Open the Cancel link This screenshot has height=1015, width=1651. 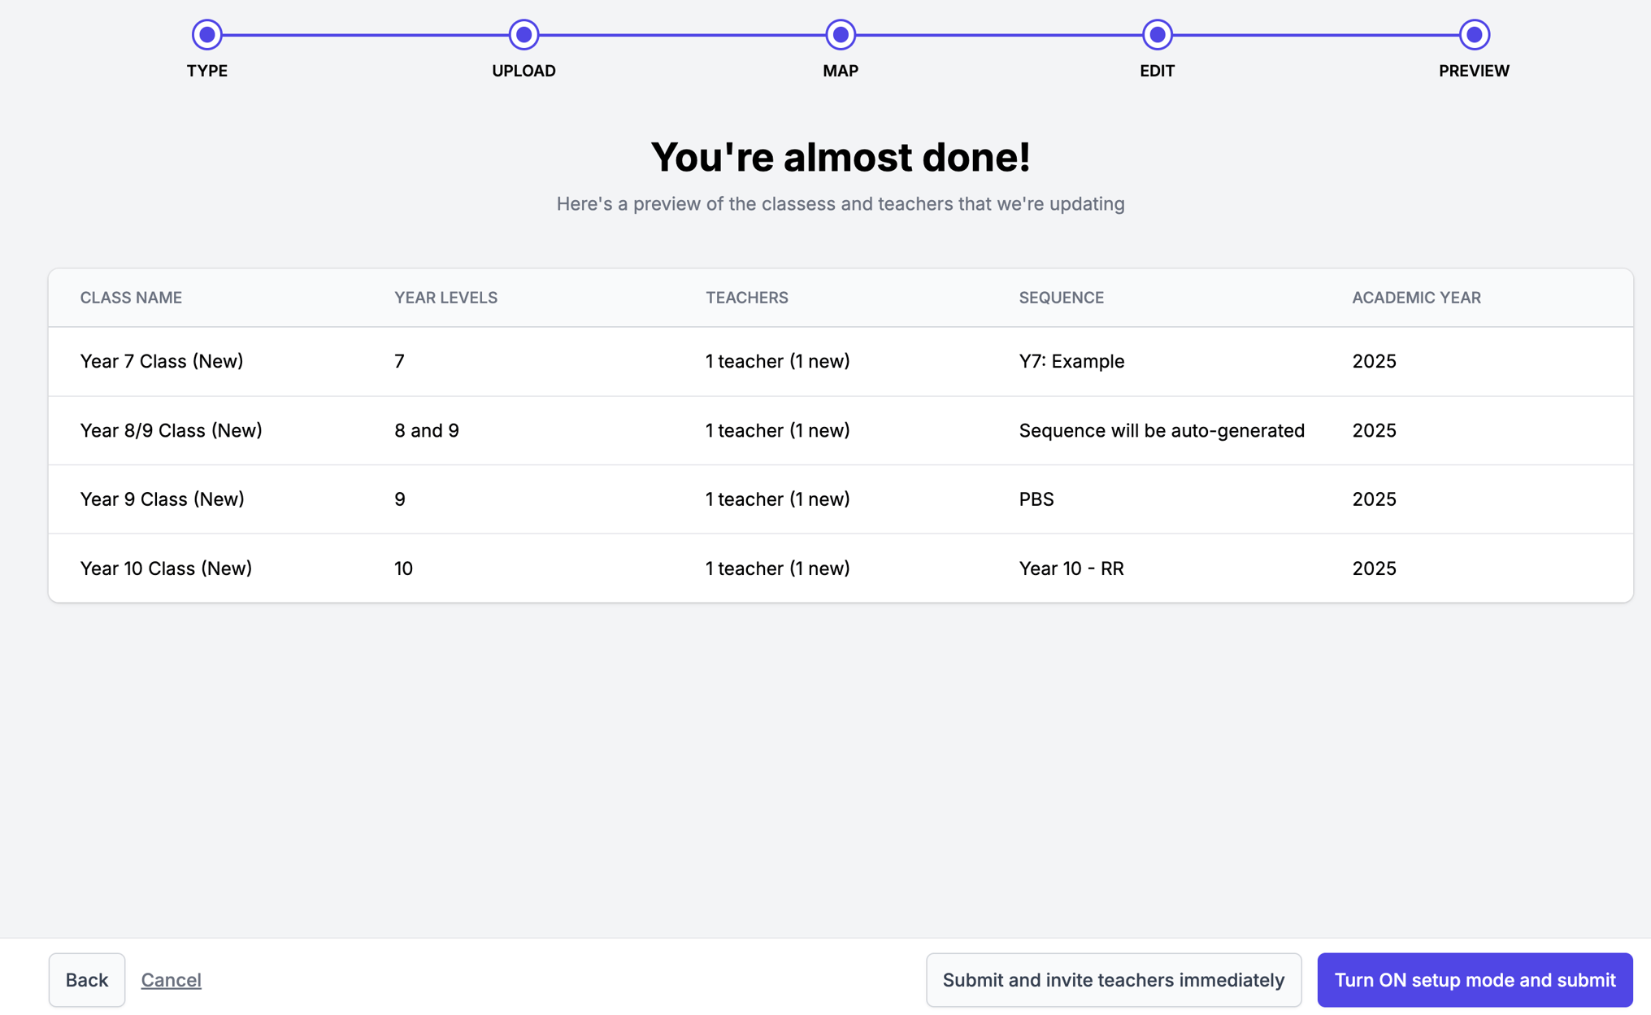pyautogui.click(x=171, y=979)
